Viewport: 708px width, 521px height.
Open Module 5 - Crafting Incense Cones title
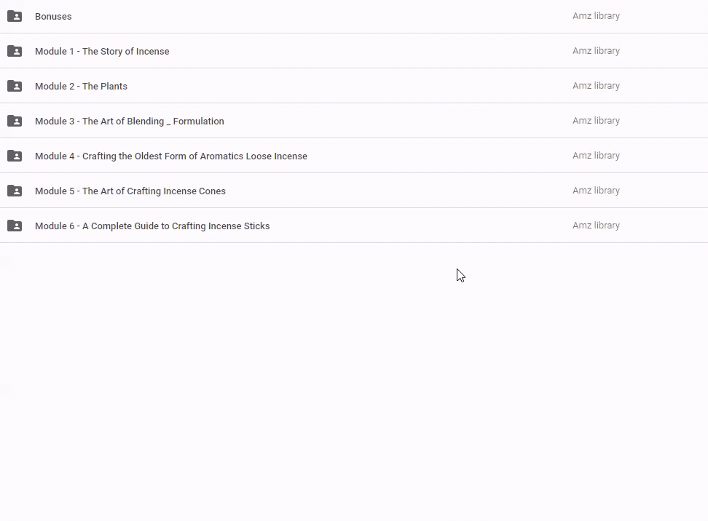point(130,191)
